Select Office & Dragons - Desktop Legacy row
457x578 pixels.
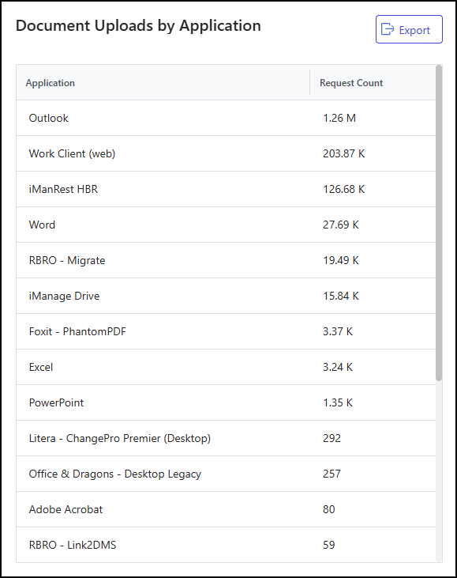click(x=226, y=474)
